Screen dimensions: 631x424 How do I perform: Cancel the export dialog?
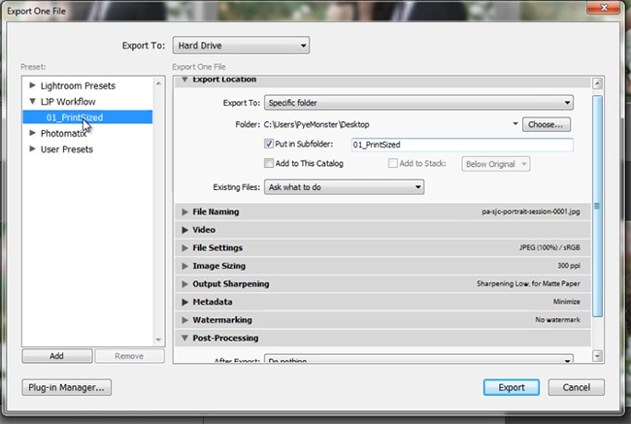click(x=576, y=387)
